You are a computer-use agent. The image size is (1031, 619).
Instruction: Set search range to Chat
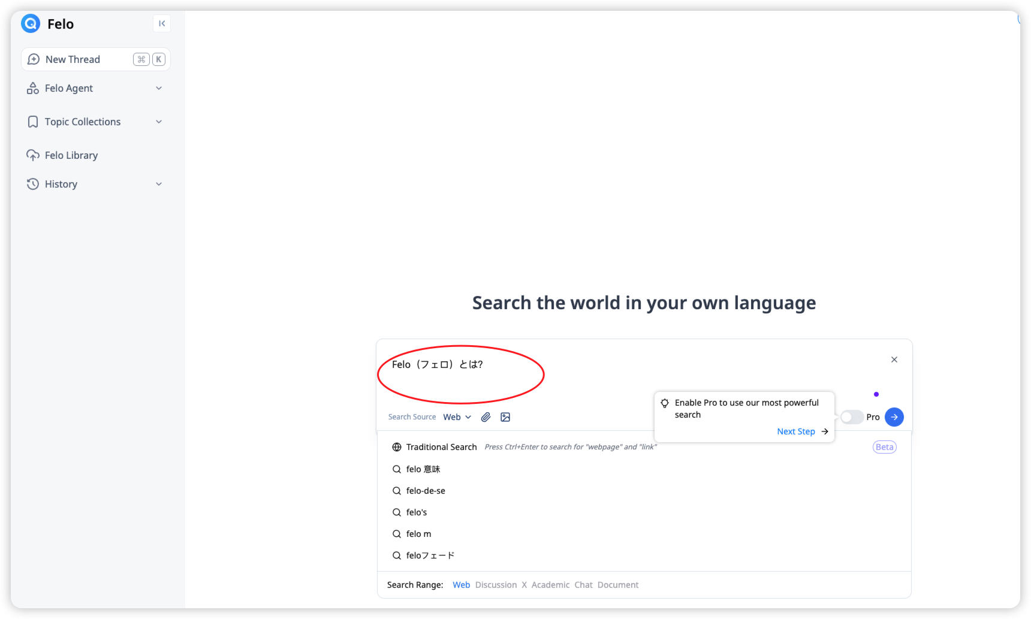[x=583, y=585]
